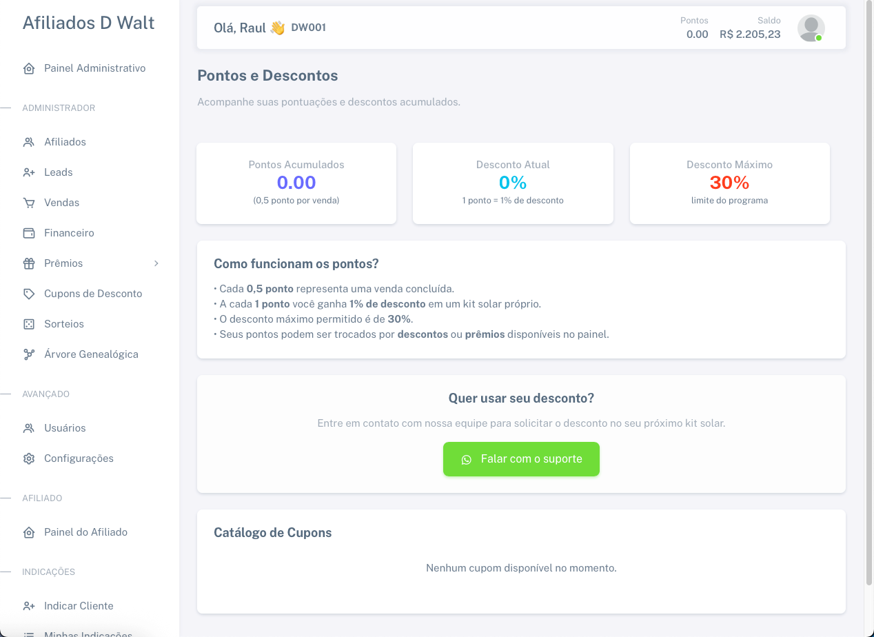Click the Pontos Acumulados card

pyautogui.click(x=296, y=183)
